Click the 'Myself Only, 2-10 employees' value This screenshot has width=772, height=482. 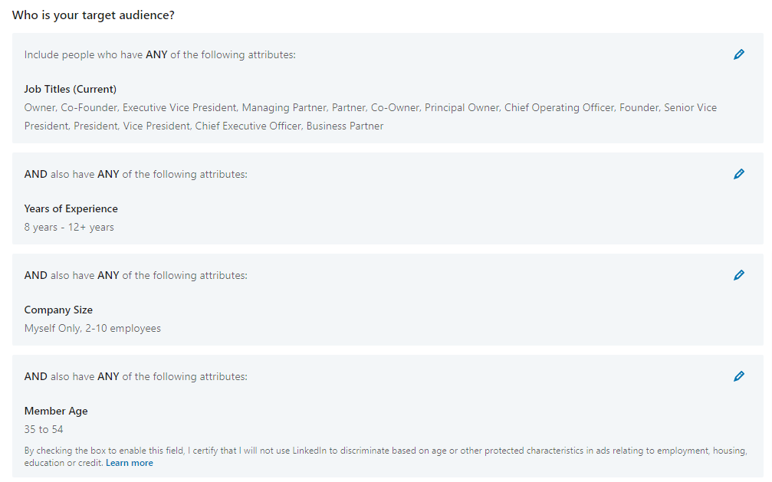point(92,328)
